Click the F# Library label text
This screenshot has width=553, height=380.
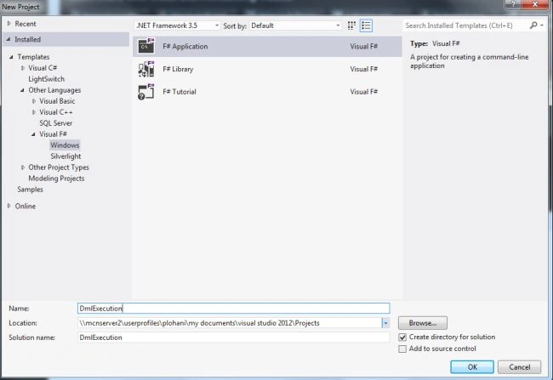pos(178,69)
